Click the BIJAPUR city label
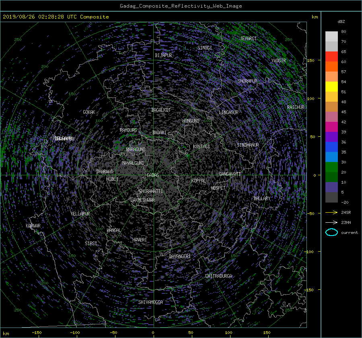Screen dimensions: 362x338 (x=163, y=55)
